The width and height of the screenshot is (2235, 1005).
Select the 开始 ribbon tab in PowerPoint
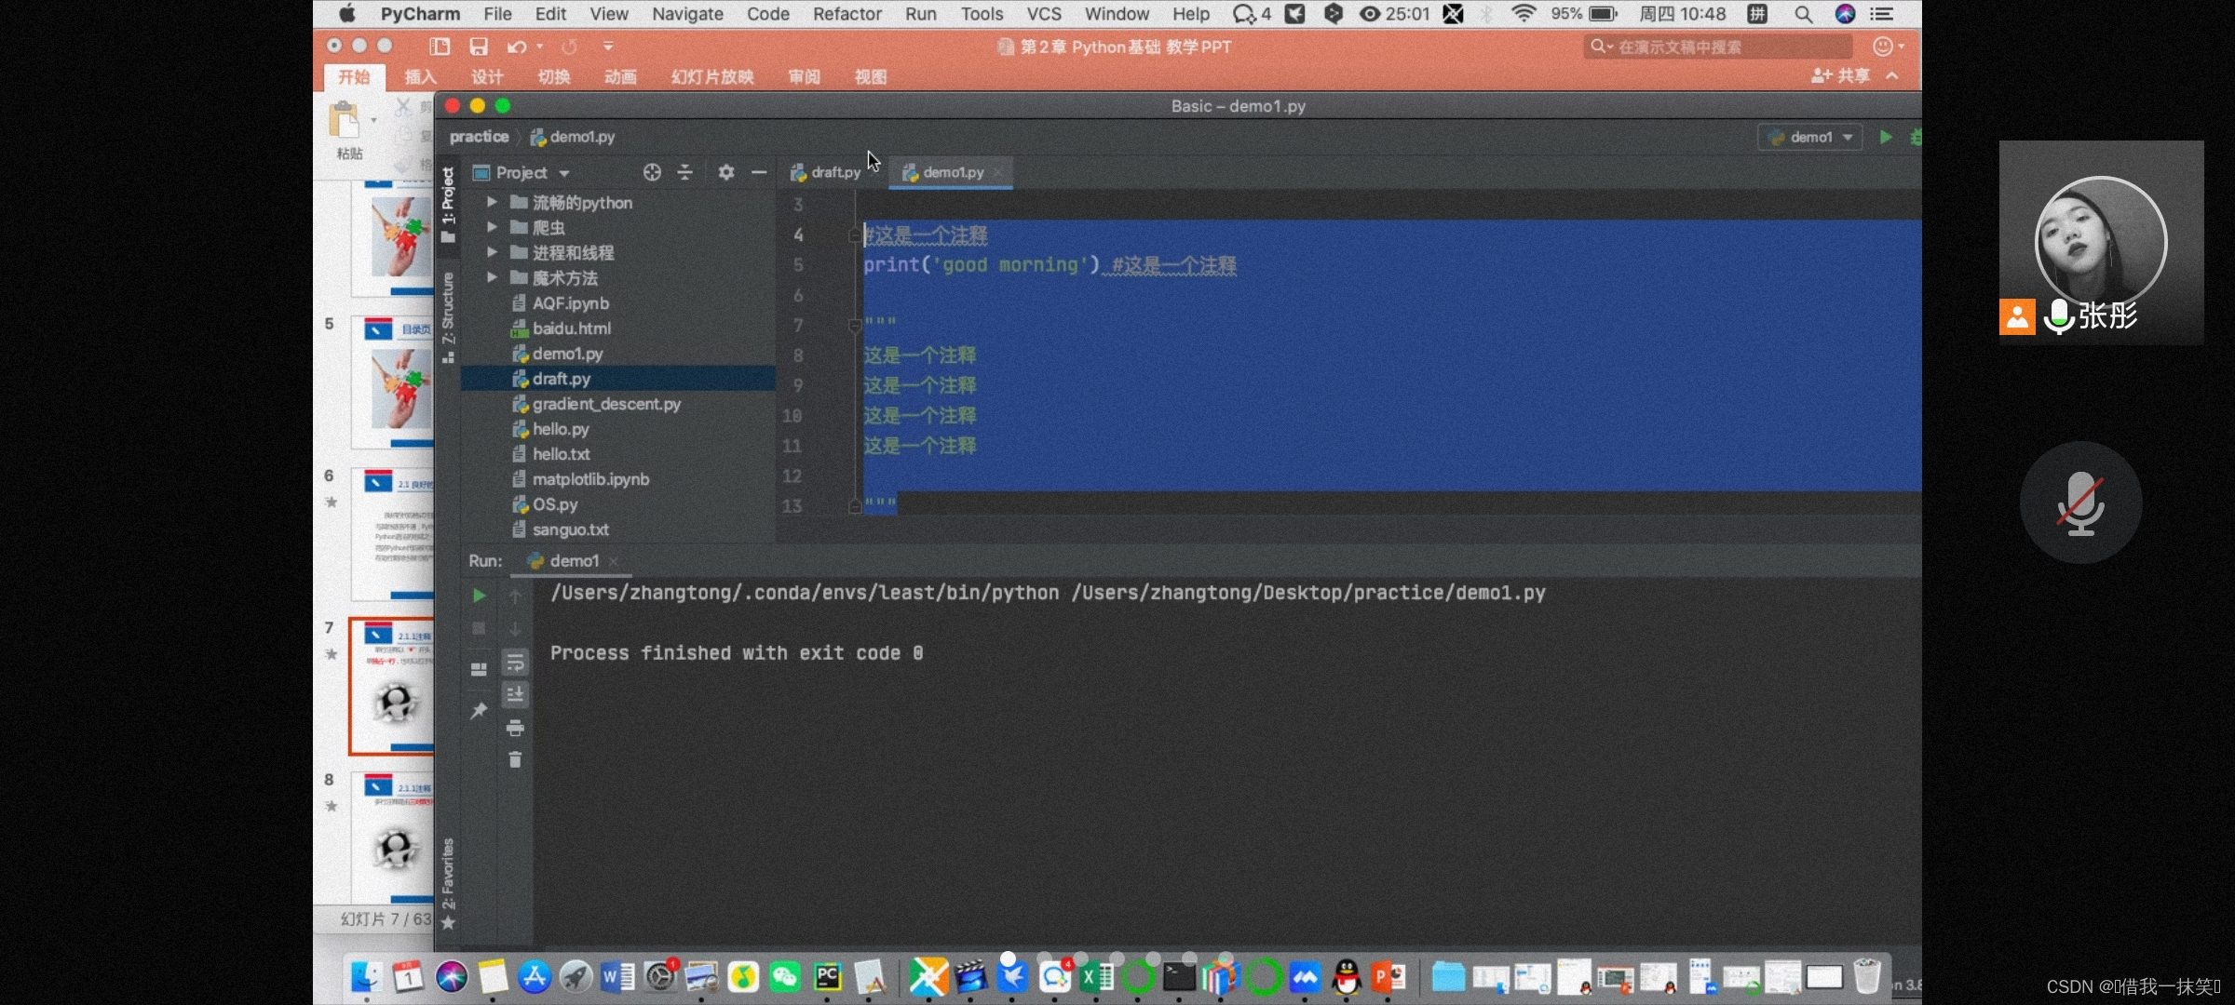pyautogui.click(x=354, y=76)
